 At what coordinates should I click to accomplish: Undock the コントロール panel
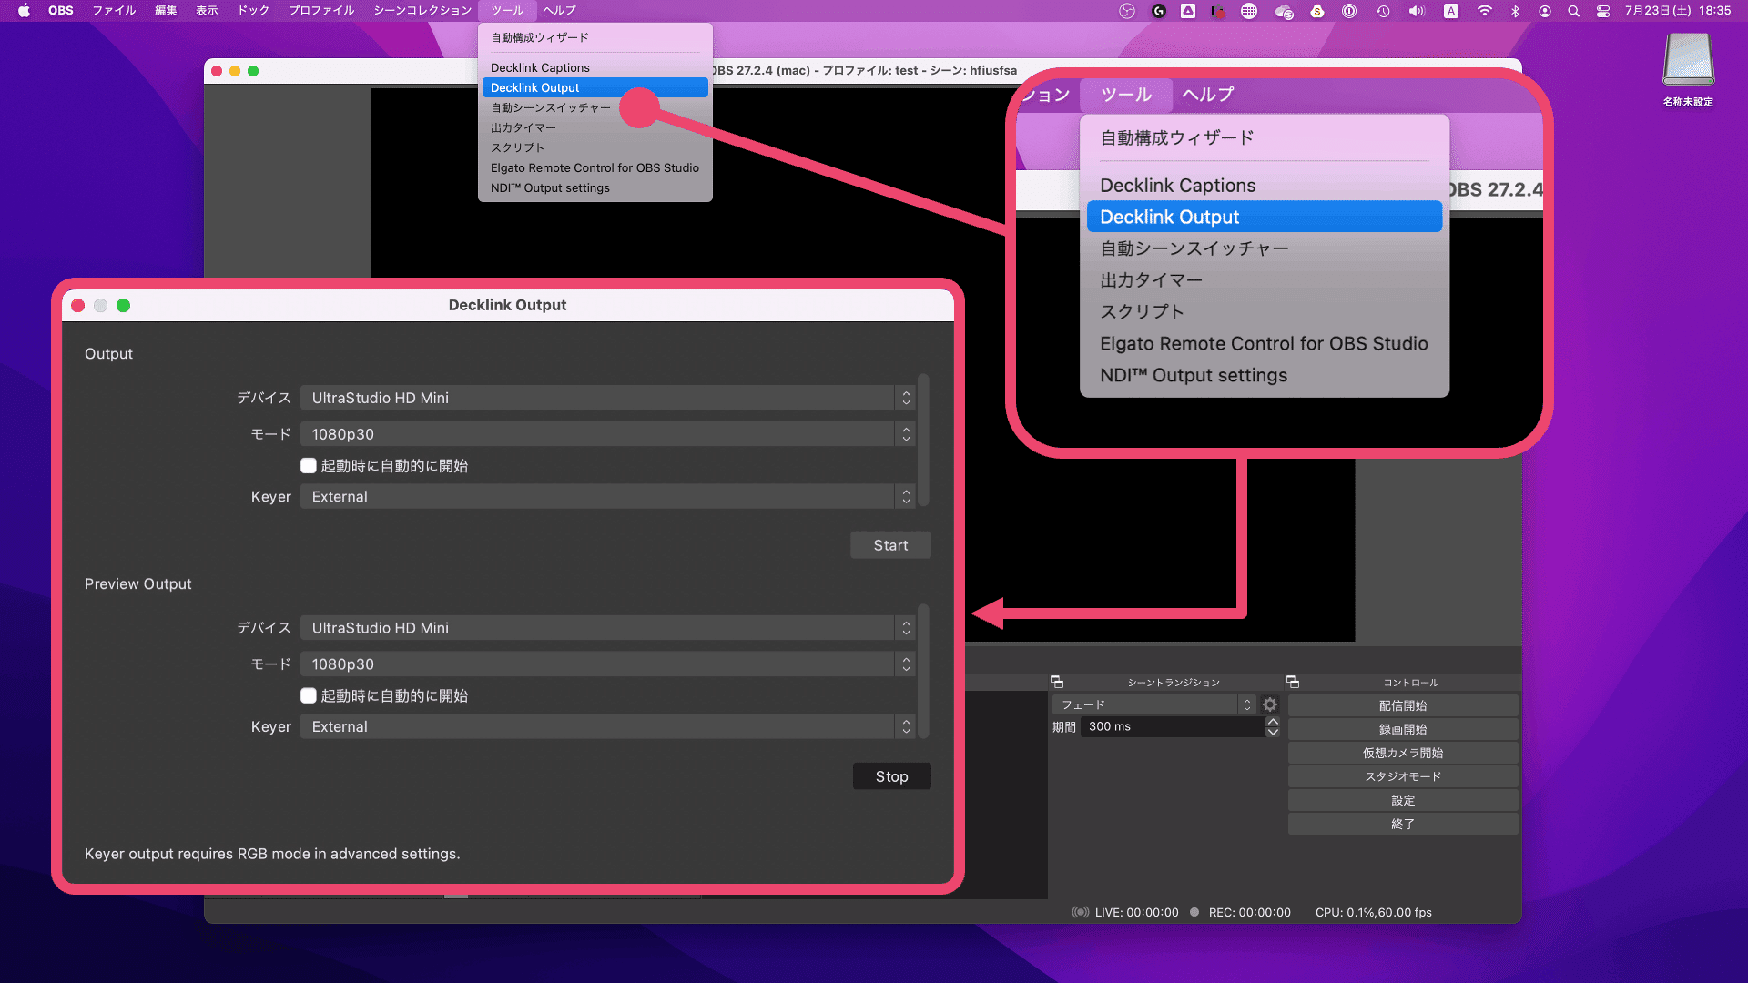click(1293, 682)
